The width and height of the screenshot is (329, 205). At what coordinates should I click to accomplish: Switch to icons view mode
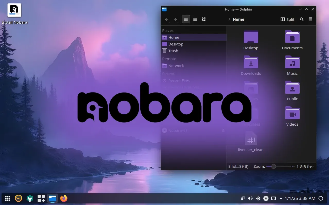coord(186,19)
